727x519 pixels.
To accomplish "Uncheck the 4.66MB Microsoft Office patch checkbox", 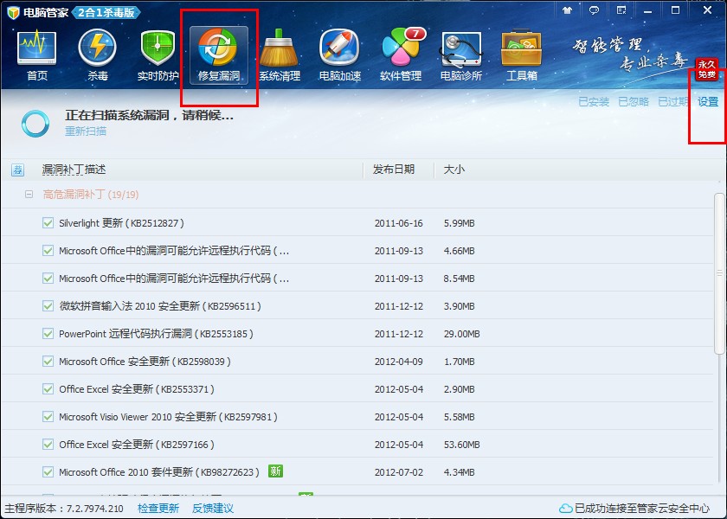I will pos(48,251).
